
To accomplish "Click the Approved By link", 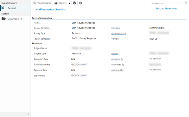I will click(117, 70).
